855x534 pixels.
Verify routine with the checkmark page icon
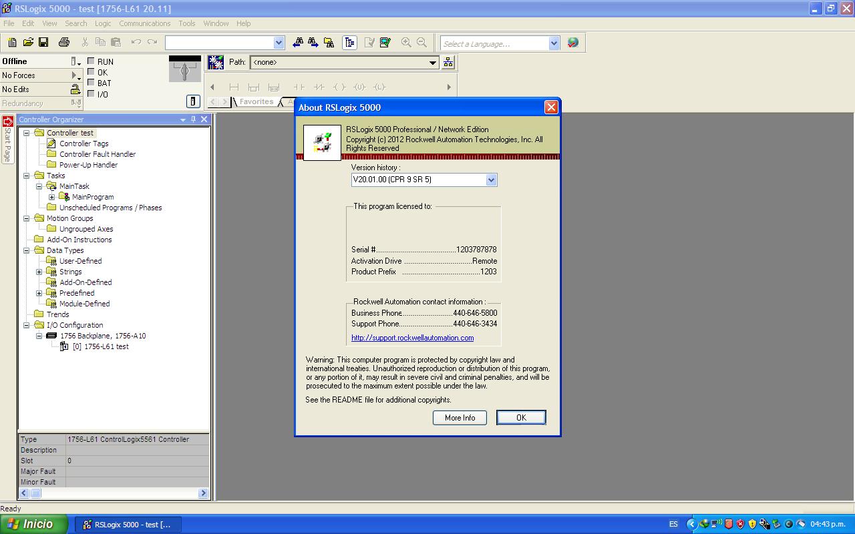tap(370, 42)
